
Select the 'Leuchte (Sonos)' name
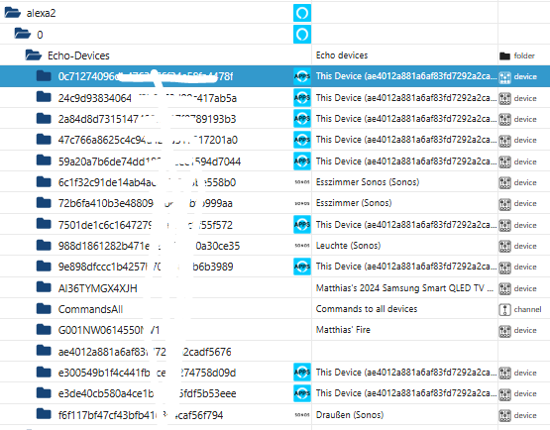pos(348,245)
